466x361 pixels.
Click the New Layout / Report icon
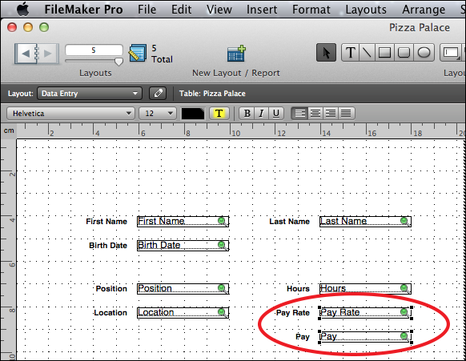[x=236, y=54]
